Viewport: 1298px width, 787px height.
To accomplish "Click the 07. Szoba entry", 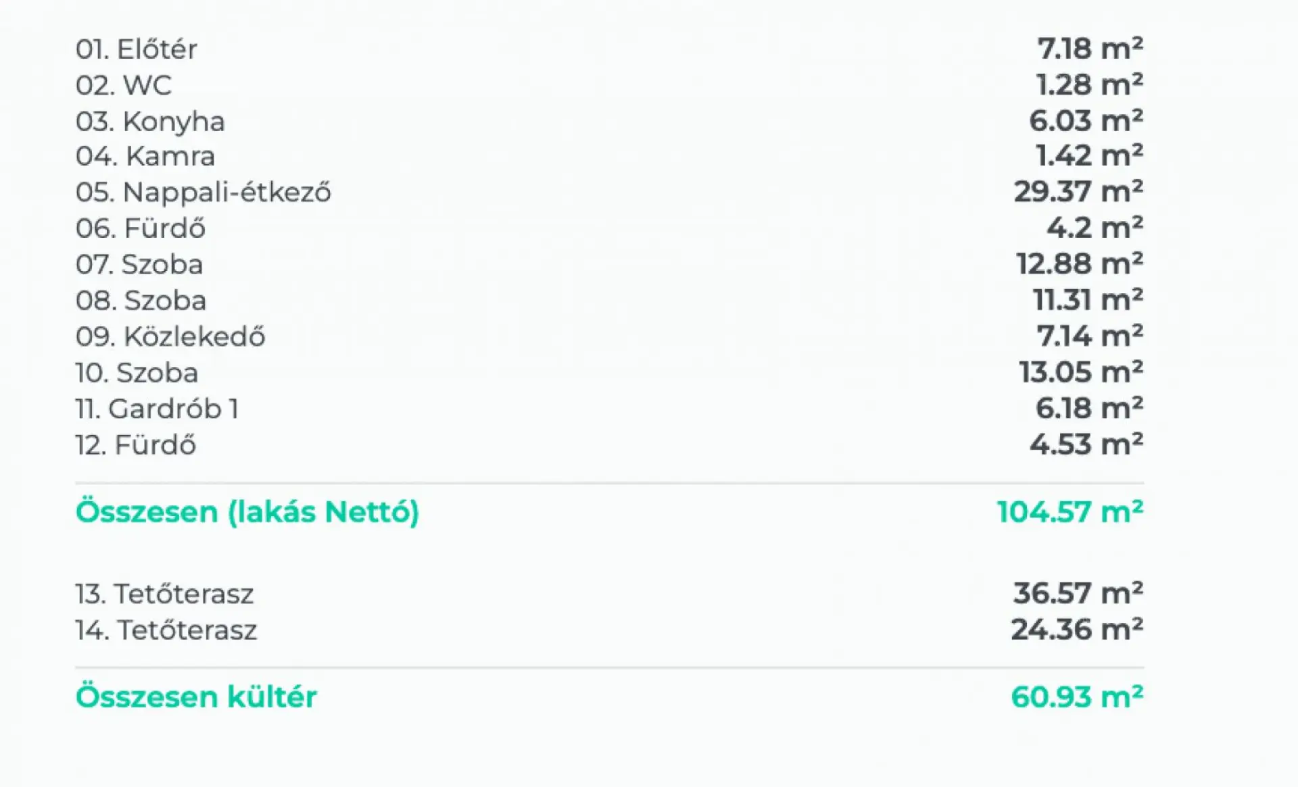I will pos(139,264).
